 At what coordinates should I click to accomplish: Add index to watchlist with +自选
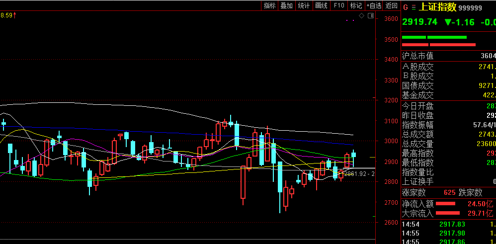pyautogui.click(x=374, y=5)
